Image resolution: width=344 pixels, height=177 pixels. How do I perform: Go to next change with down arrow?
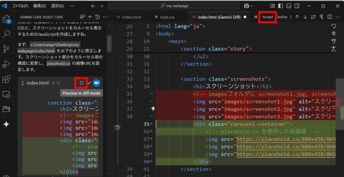(x=305, y=17)
